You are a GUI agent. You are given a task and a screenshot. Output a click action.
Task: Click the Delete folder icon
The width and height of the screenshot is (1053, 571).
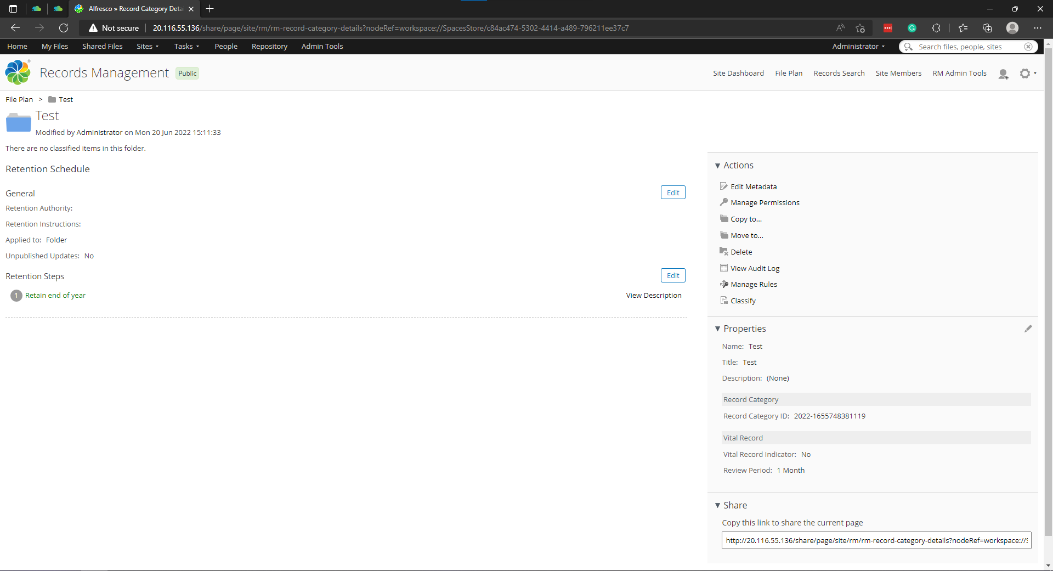tap(724, 251)
